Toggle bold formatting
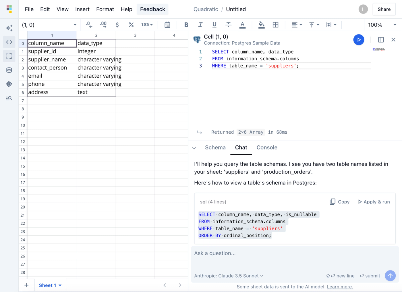 coord(186,25)
